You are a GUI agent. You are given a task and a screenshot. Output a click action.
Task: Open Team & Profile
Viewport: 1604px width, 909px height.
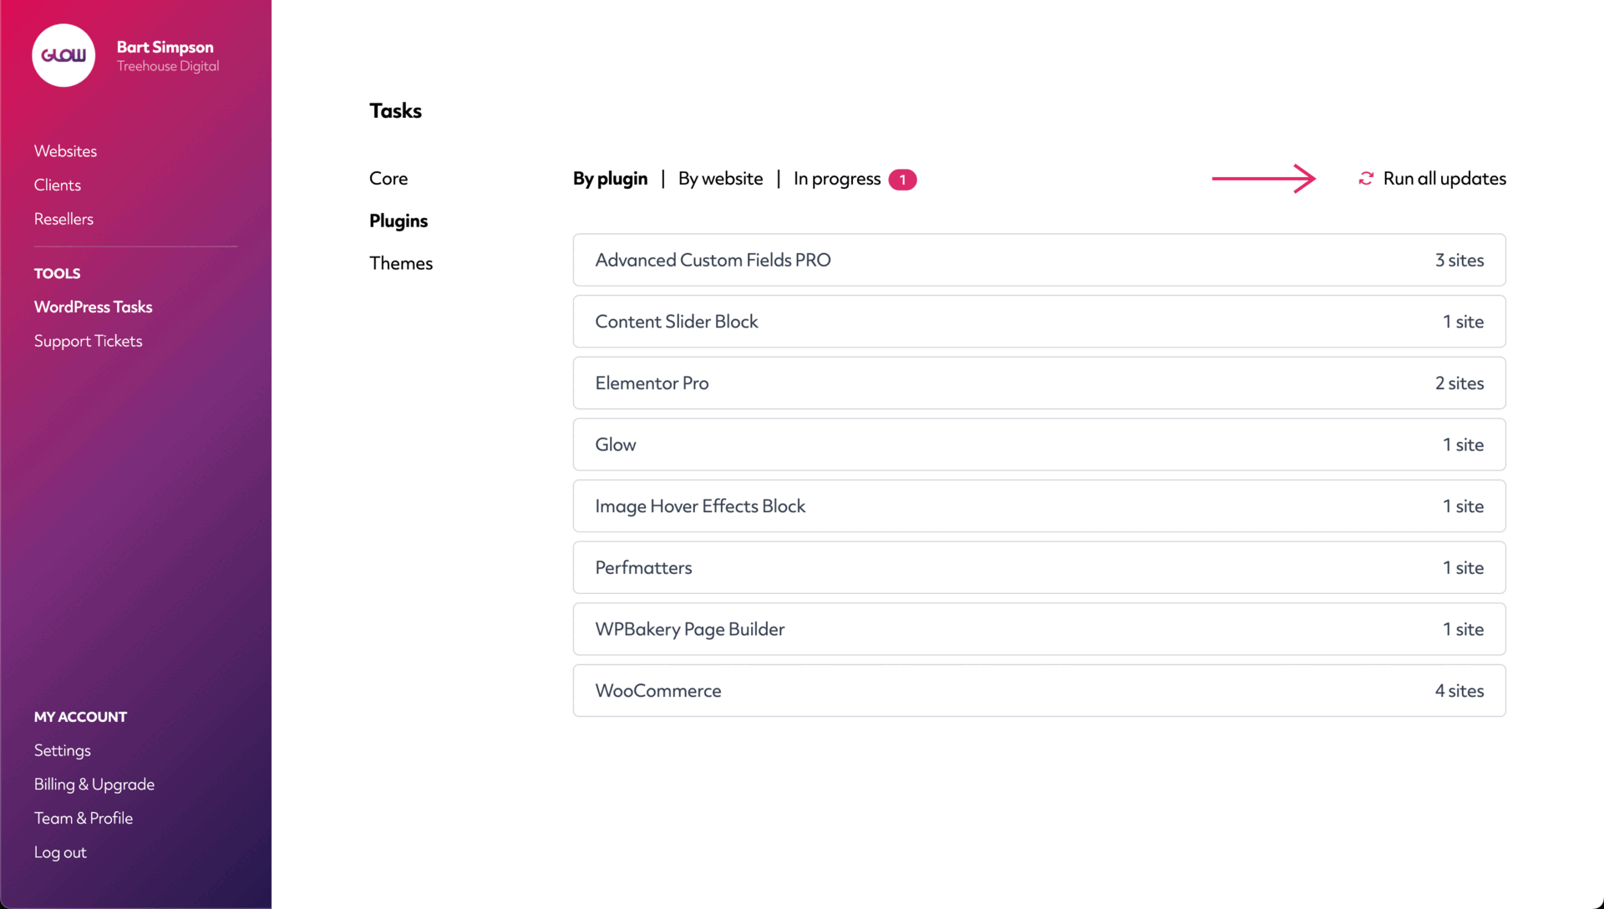click(84, 819)
